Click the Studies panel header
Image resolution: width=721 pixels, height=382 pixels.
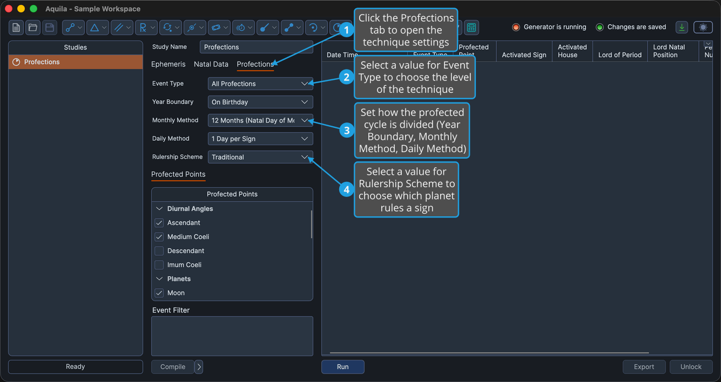pyautogui.click(x=76, y=47)
